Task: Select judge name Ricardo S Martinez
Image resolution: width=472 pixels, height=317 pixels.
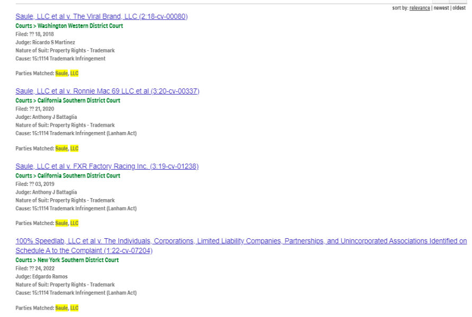Action: click(54, 42)
